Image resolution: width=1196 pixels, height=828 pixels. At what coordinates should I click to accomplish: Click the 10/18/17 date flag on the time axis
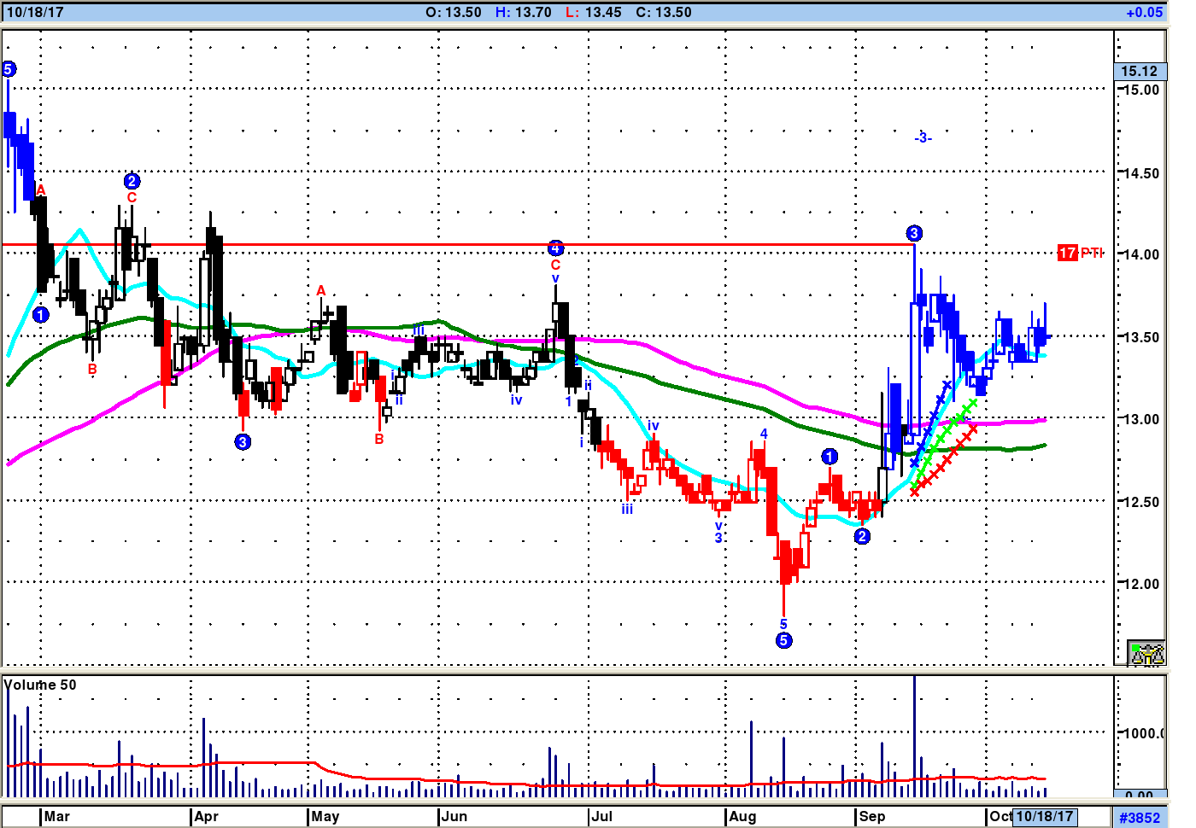coord(1044,816)
